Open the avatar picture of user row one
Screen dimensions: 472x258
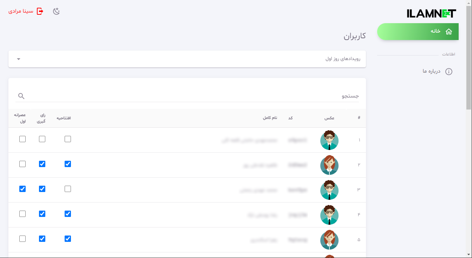pyautogui.click(x=329, y=140)
